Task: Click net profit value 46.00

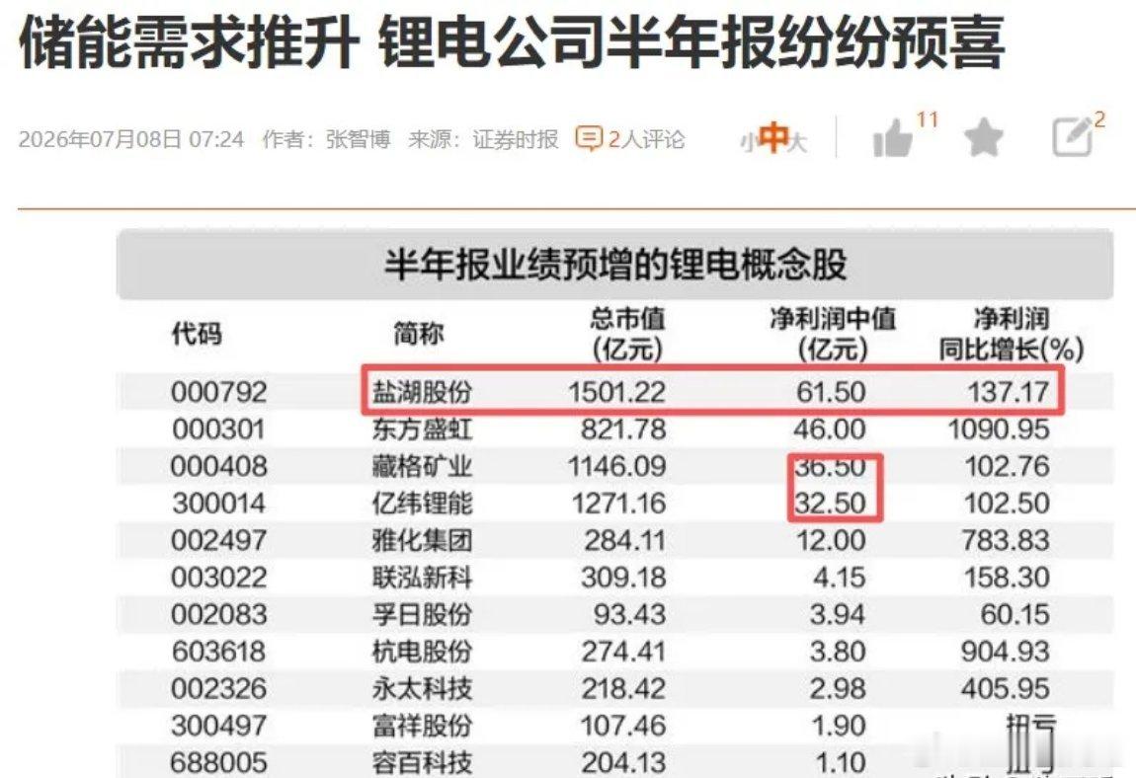Action: (830, 429)
